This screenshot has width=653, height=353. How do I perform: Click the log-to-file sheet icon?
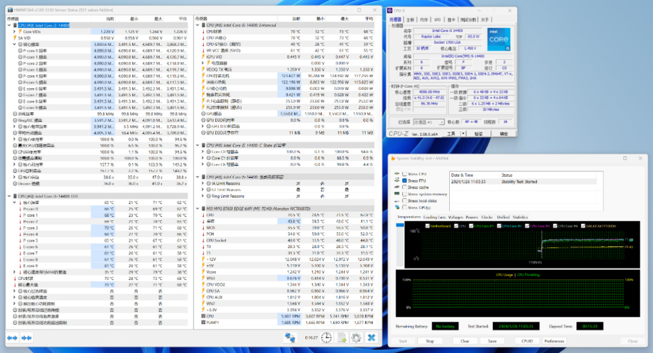point(341,337)
